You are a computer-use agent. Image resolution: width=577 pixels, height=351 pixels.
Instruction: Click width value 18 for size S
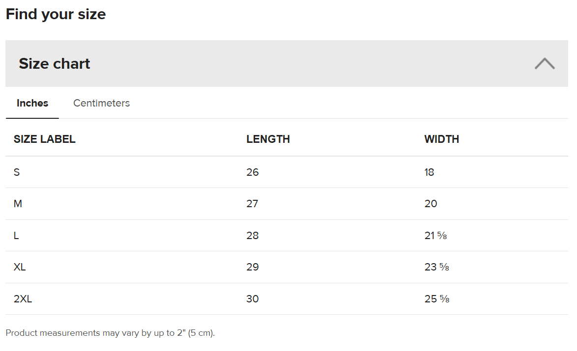(x=429, y=172)
